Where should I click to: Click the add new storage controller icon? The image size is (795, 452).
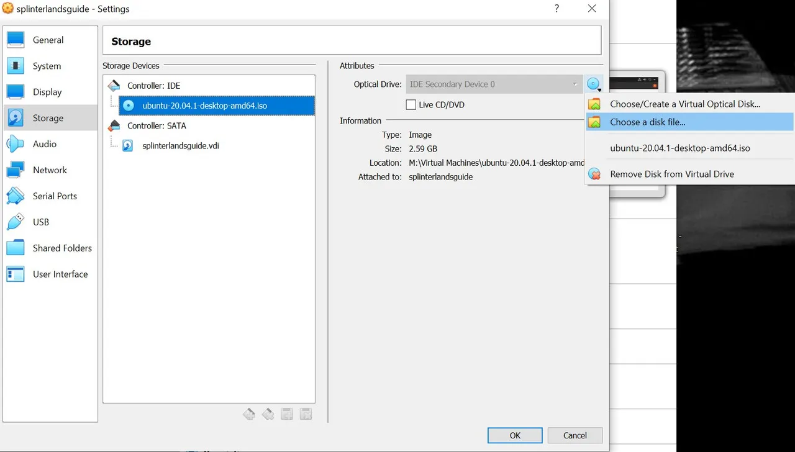tap(248, 414)
